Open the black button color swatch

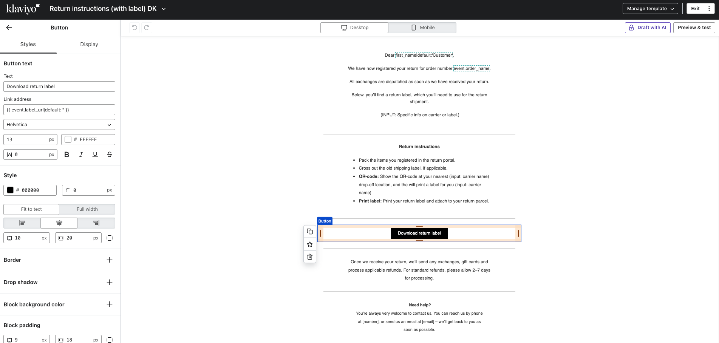click(x=10, y=190)
